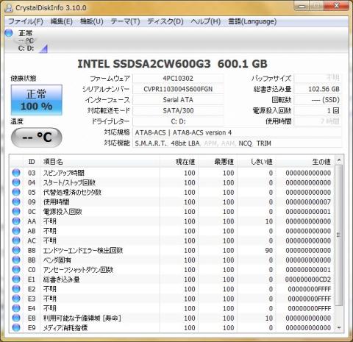The image size is (353, 342).
Task: Click the 正常 100 % health status button
Action: click(37, 100)
